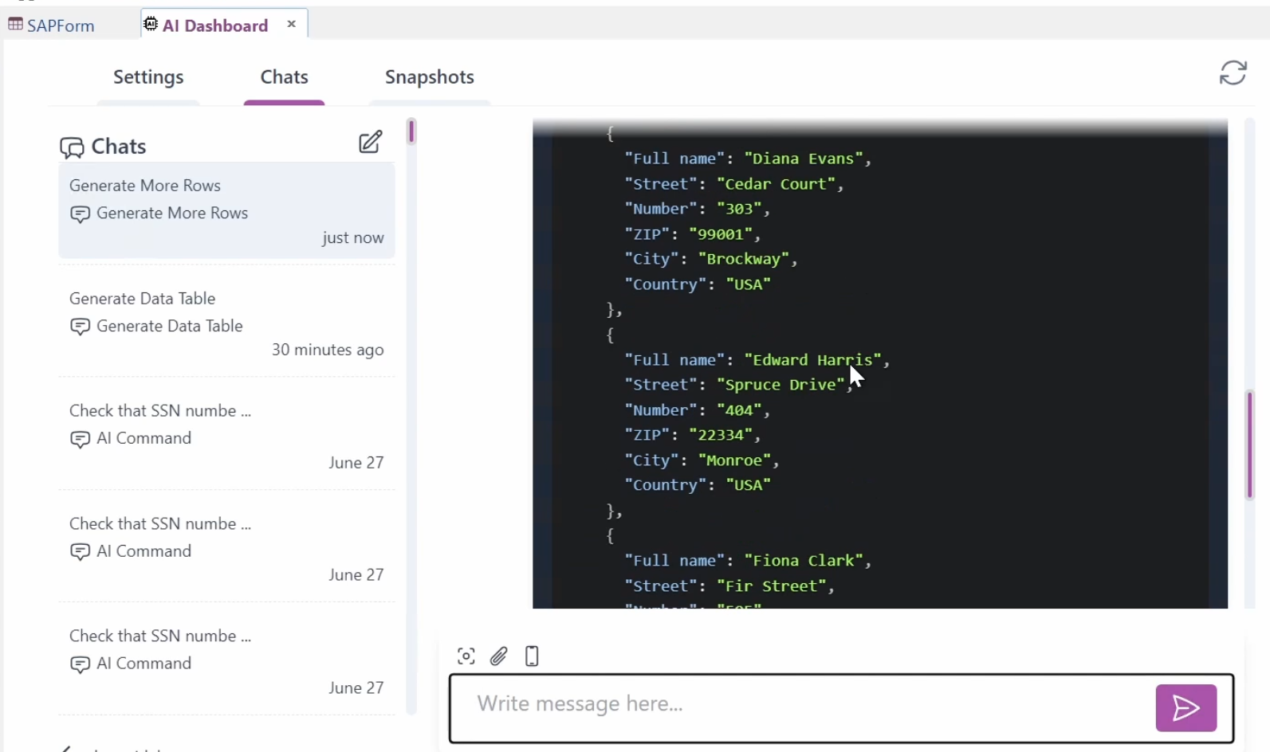Open the first Check that SSN chat
Image resolution: width=1270 pixels, height=752 pixels.
click(x=226, y=436)
